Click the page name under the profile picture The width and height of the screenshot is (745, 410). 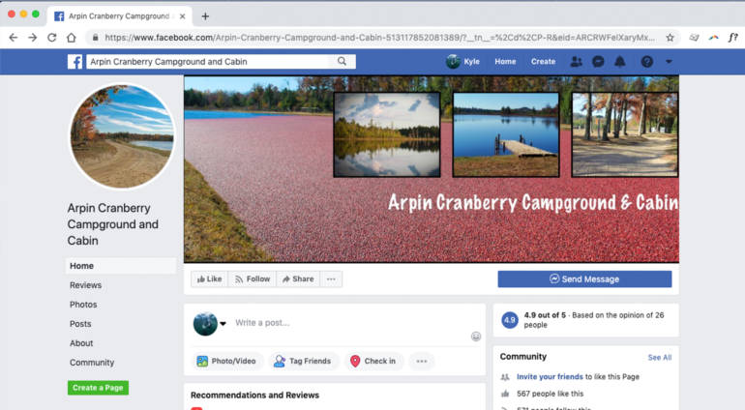[113, 224]
